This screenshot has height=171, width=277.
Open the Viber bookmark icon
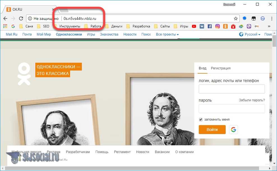coord(249,26)
